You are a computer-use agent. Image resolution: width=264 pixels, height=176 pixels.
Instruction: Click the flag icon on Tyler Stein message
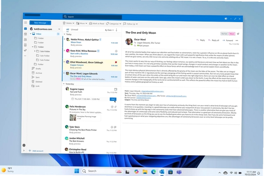tap(115, 127)
